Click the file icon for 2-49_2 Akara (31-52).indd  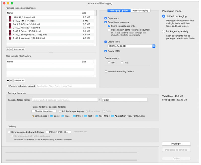pyautogui.click(x=10, y=28)
